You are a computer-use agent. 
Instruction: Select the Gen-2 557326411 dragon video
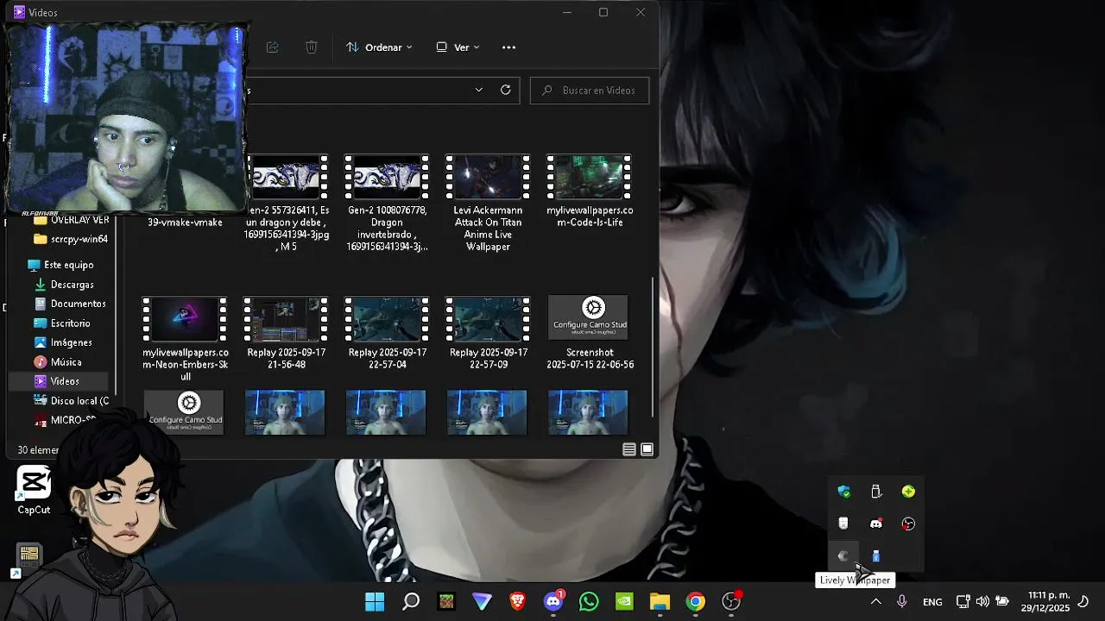pos(286,203)
